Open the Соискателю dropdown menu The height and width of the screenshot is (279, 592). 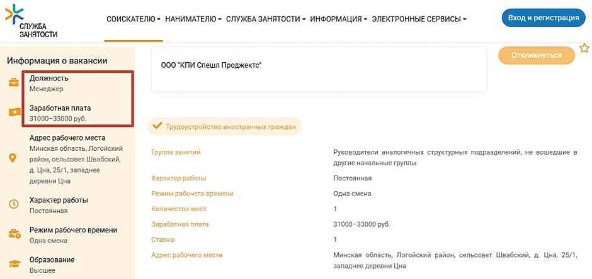point(133,19)
